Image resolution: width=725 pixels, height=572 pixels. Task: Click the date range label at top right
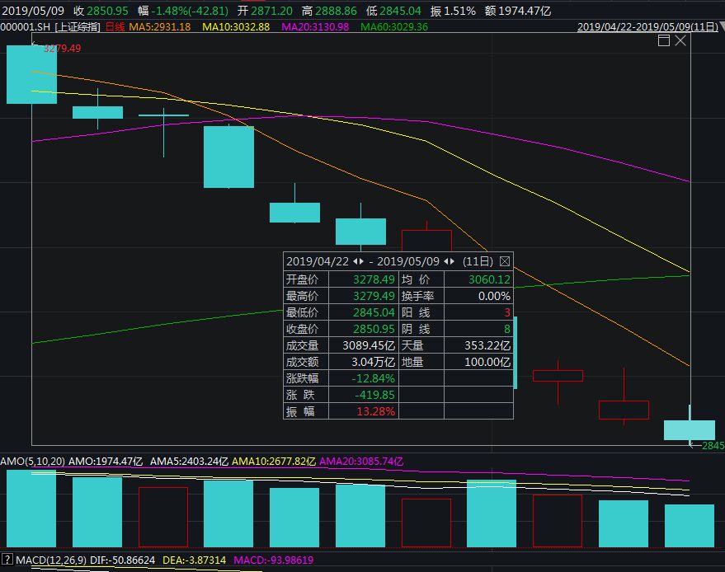point(648,27)
